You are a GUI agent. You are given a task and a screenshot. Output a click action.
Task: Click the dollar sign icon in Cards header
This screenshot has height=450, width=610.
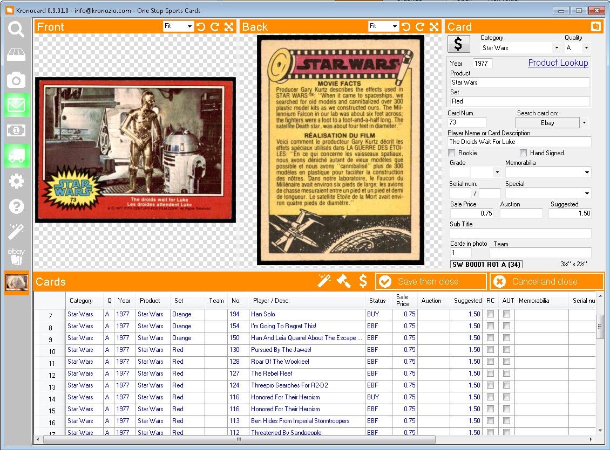[363, 281]
